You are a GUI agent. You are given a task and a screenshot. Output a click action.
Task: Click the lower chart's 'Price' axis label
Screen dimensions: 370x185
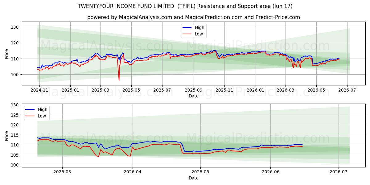(7, 136)
